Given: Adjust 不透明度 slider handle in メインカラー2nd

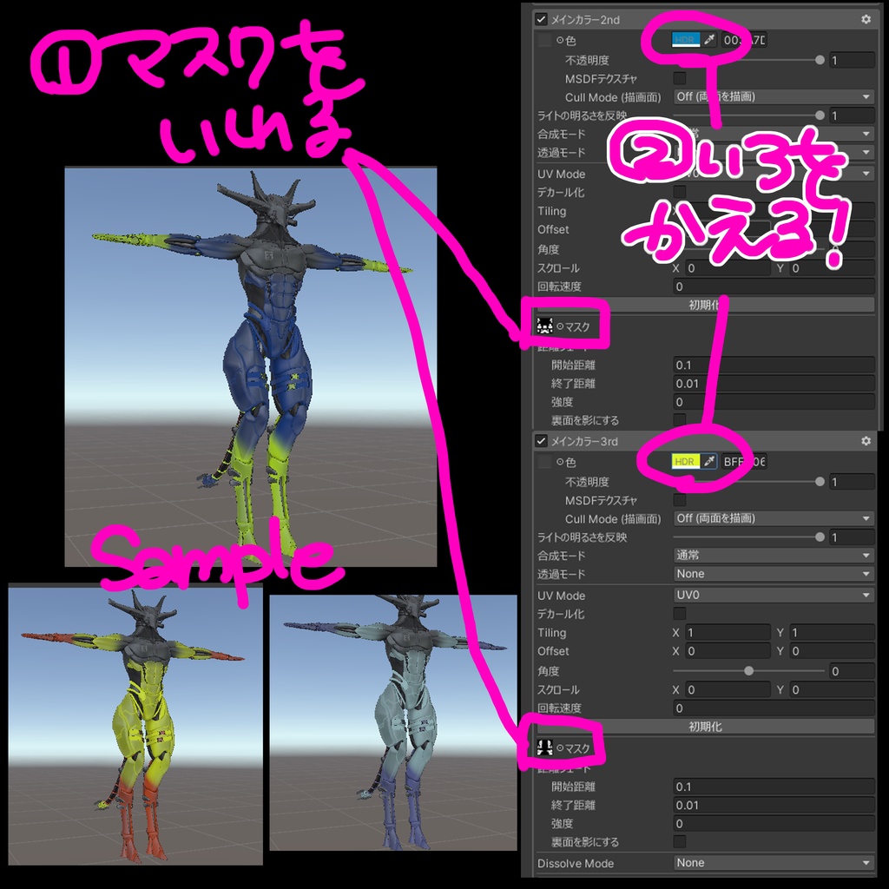Looking at the screenshot, I should coord(820,60).
